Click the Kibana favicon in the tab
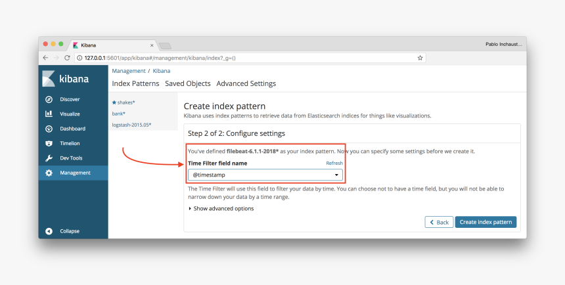Screen dimensions: 565x285 point(76,45)
